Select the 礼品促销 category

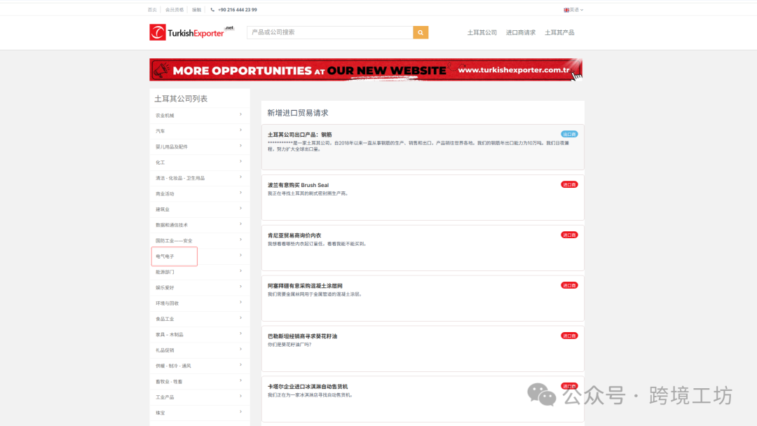coord(165,350)
